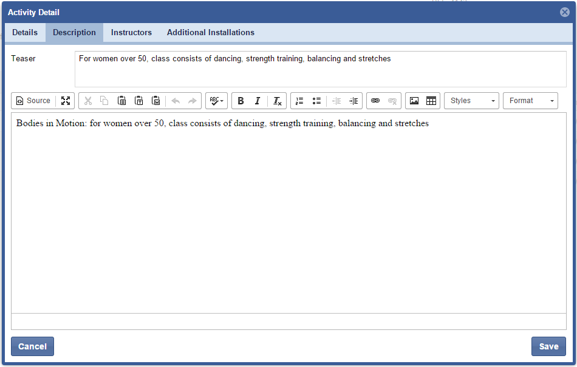
Task: Increase the indent of the text
Action: click(353, 101)
